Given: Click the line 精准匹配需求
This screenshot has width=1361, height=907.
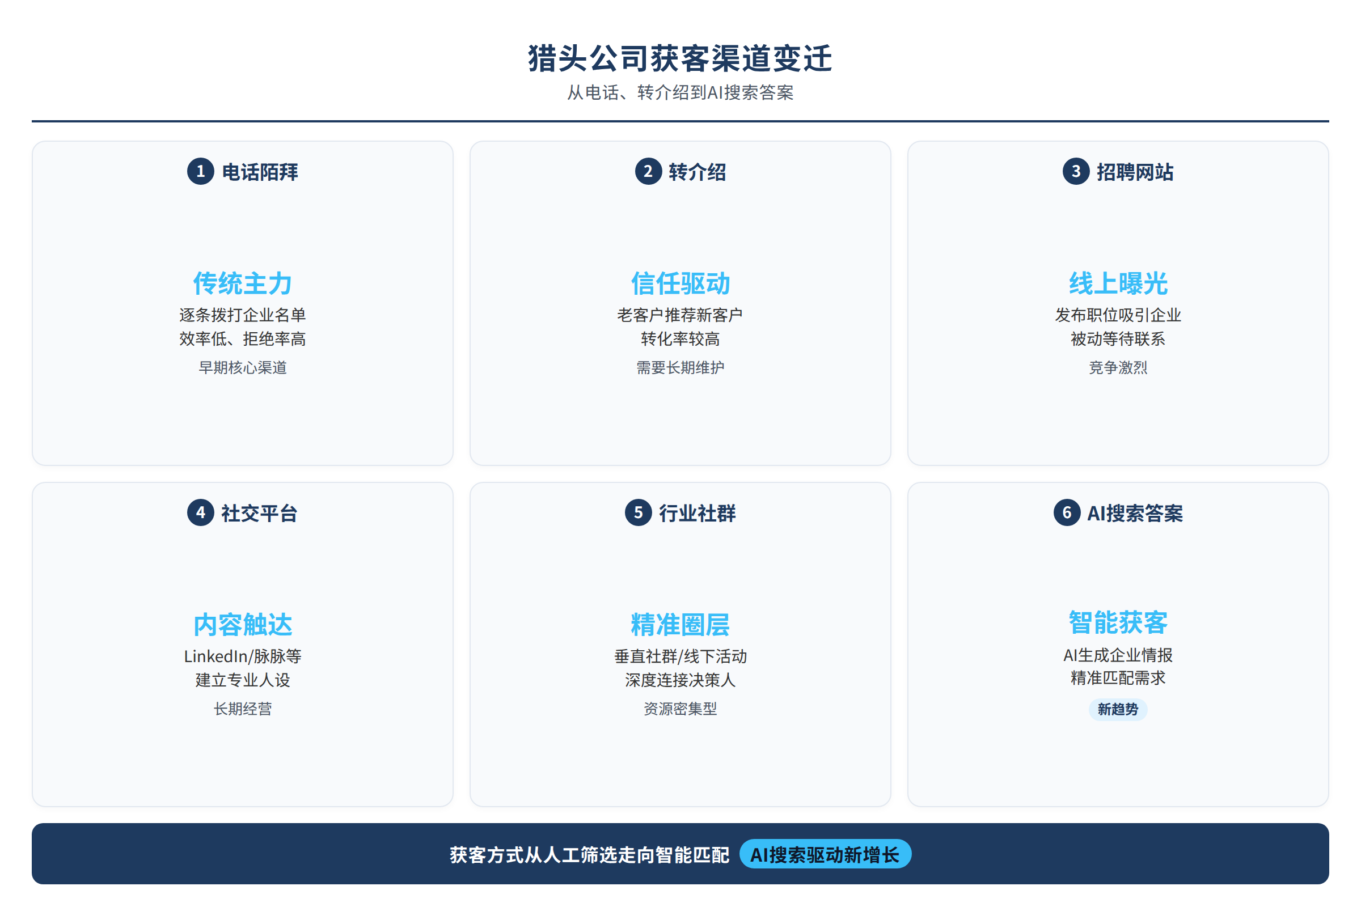Looking at the screenshot, I should [1118, 678].
